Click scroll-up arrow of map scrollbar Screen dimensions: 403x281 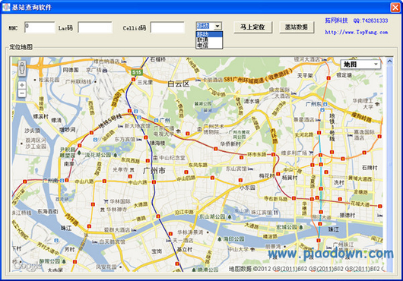(x=389, y=61)
